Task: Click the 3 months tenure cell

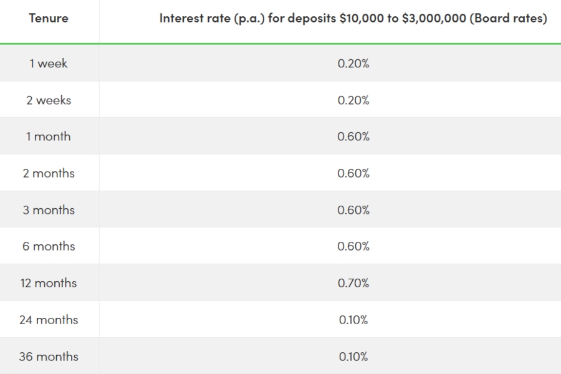Action: (x=49, y=210)
